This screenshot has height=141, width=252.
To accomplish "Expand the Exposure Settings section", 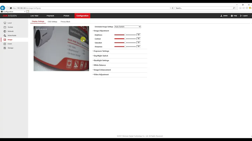I will (101, 51).
